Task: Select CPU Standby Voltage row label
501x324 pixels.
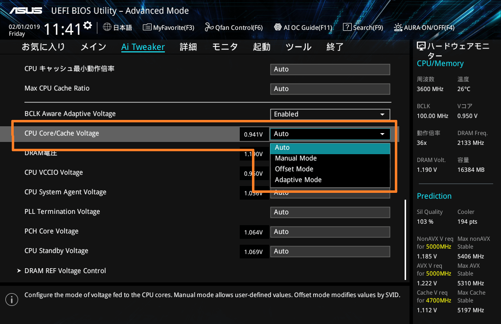Action: point(56,251)
